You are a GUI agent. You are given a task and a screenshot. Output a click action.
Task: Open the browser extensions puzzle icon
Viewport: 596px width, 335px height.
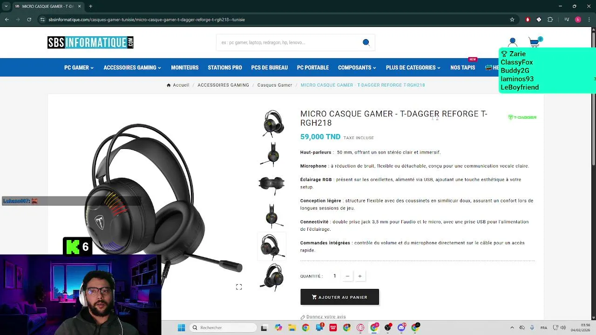(x=550, y=20)
